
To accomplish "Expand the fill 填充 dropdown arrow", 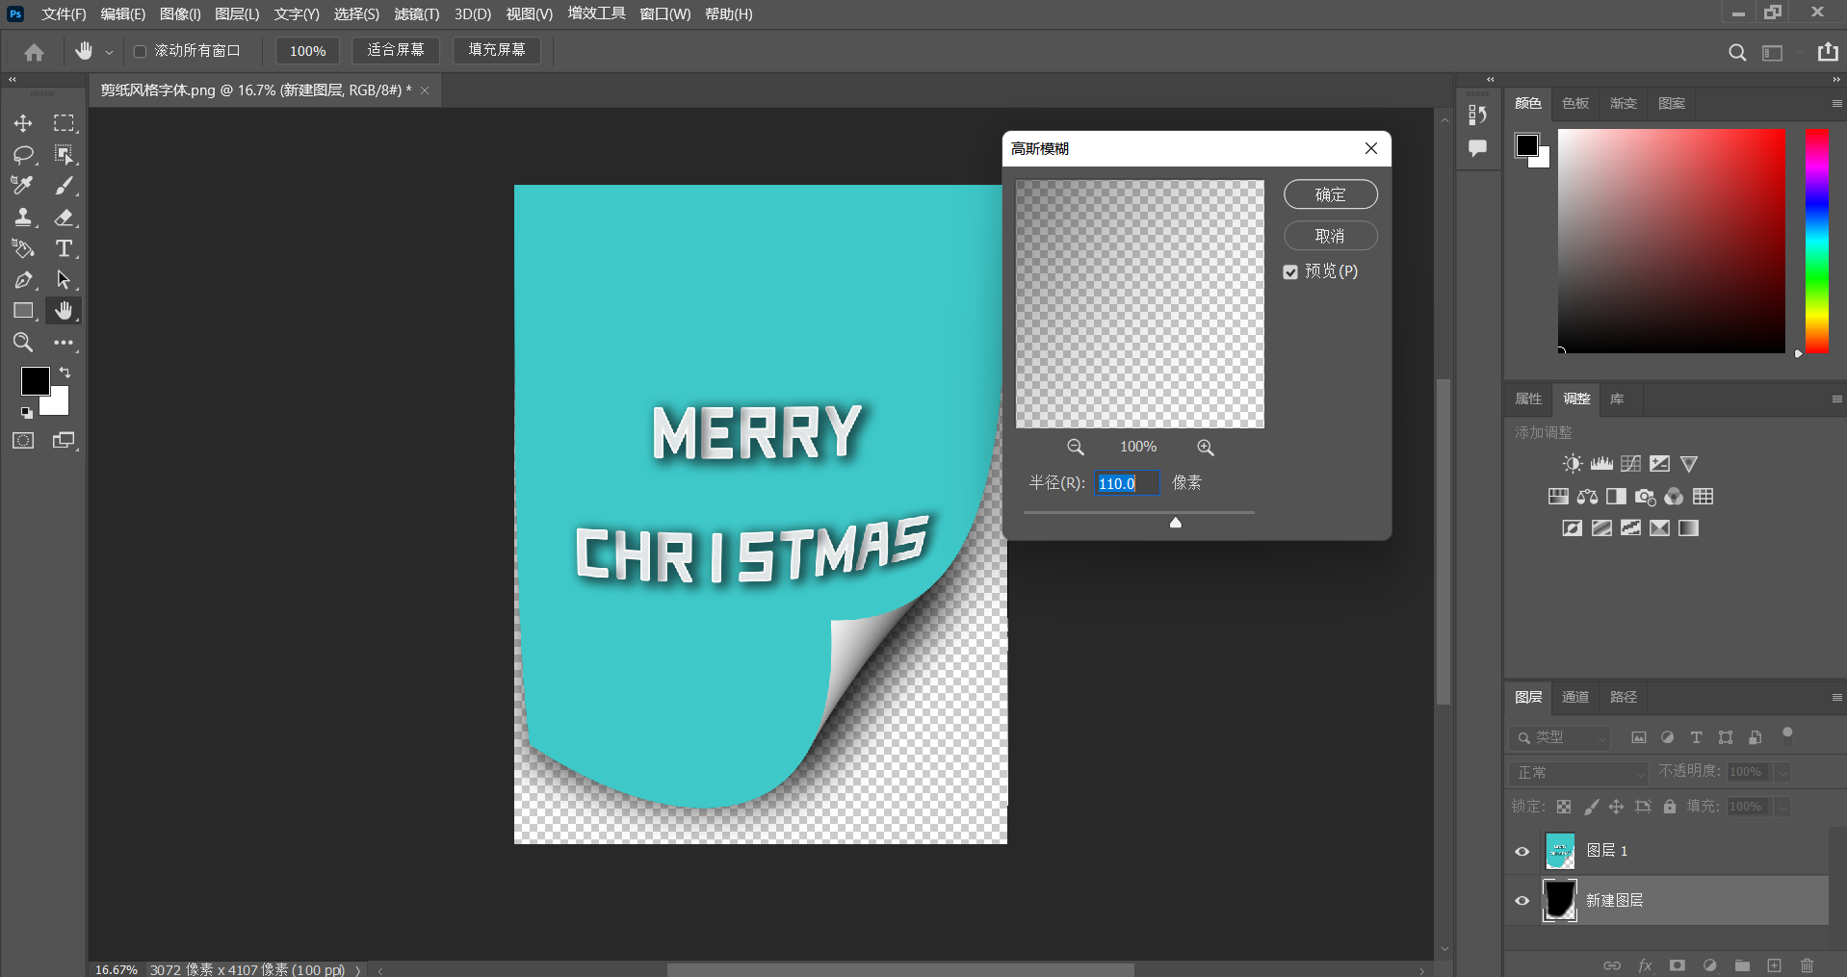I will 1782,807.
